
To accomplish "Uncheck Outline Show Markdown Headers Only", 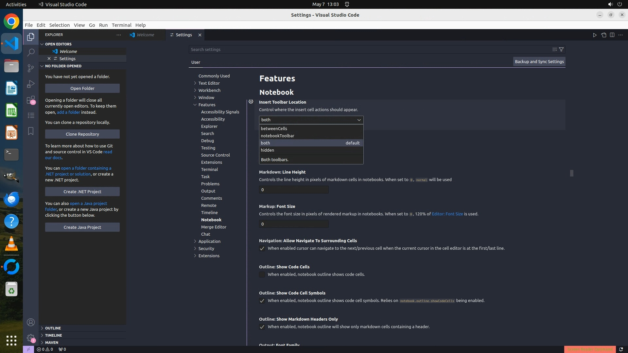I will (262, 327).
